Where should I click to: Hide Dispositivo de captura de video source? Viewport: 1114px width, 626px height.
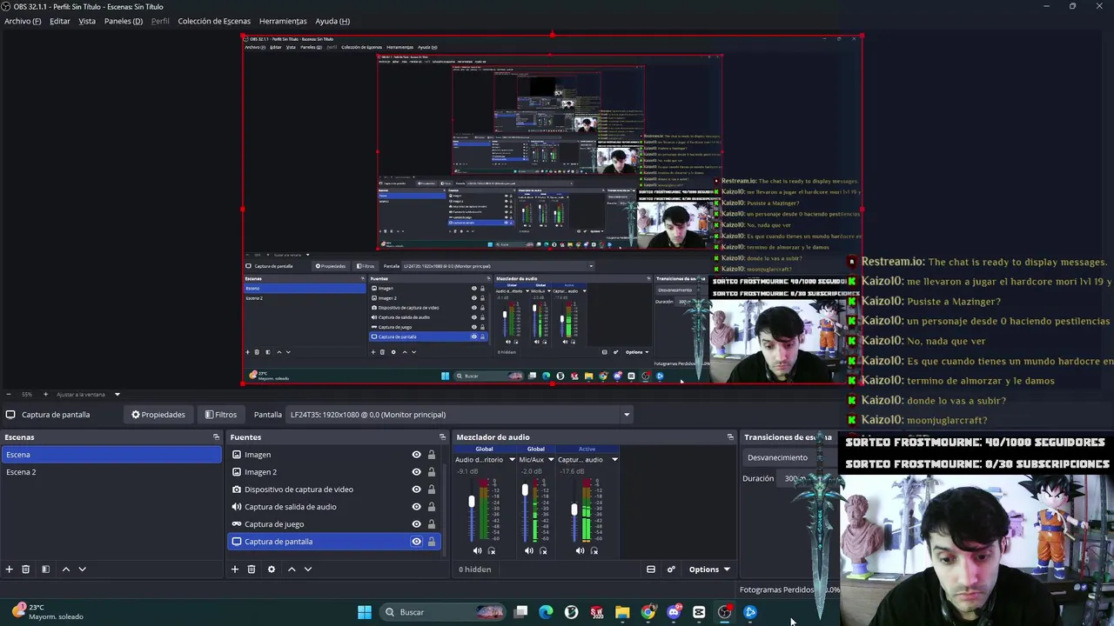tap(416, 489)
